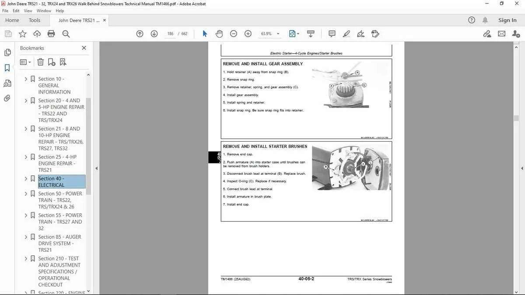Screen dimensions: 525x295
Task: Click the Sign In link
Action: click(507, 20)
